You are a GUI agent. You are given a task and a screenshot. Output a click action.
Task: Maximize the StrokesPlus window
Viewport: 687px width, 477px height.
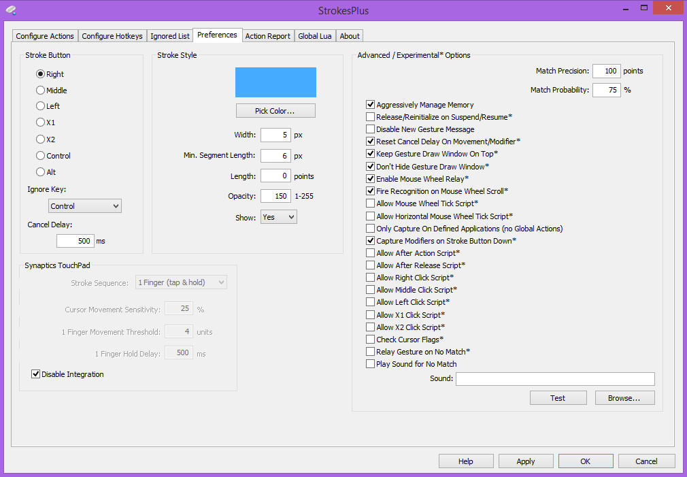tap(643, 7)
